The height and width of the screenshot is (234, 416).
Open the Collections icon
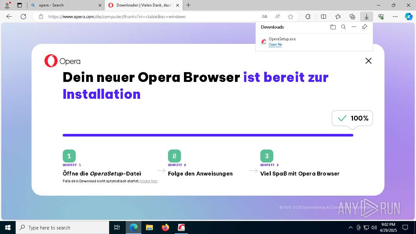coord(352,17)
